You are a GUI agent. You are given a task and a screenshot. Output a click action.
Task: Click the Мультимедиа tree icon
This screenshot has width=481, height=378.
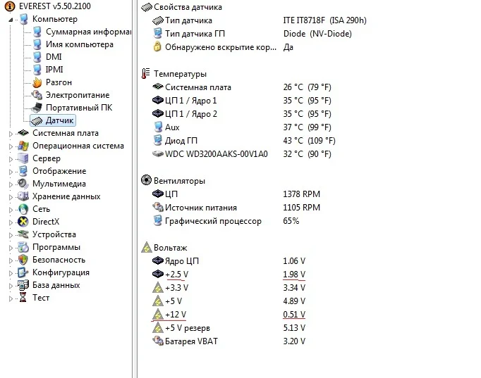pos(23,184)
